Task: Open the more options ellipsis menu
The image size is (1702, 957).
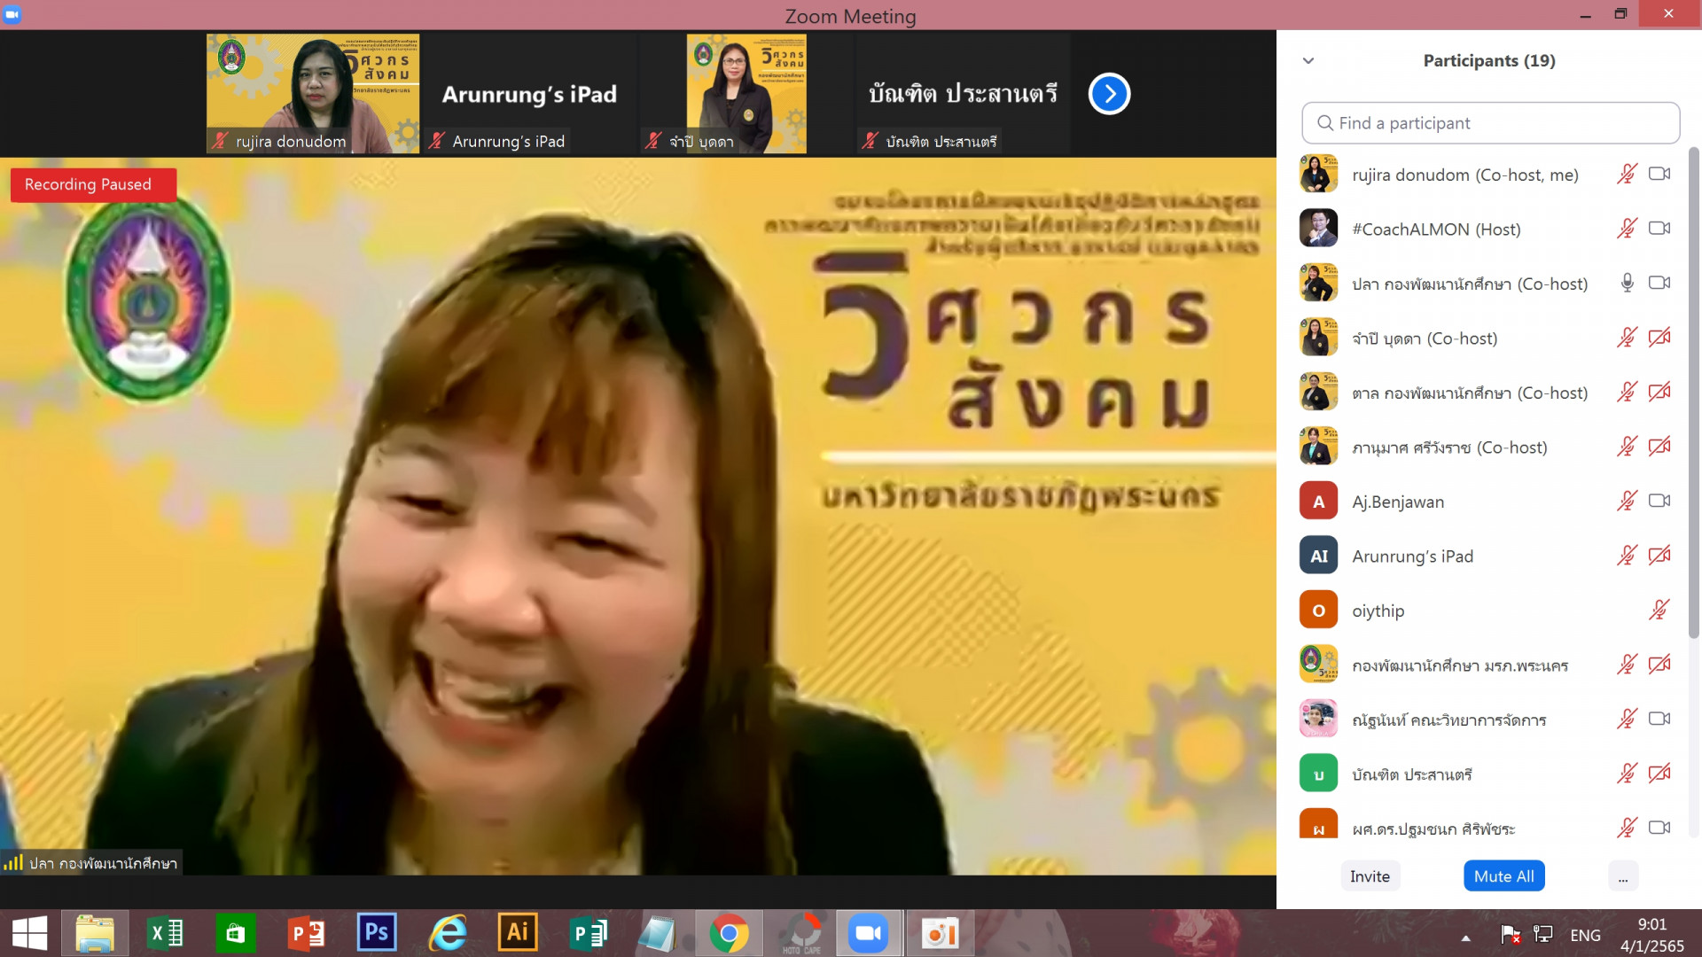Action: coord(1622,876)
